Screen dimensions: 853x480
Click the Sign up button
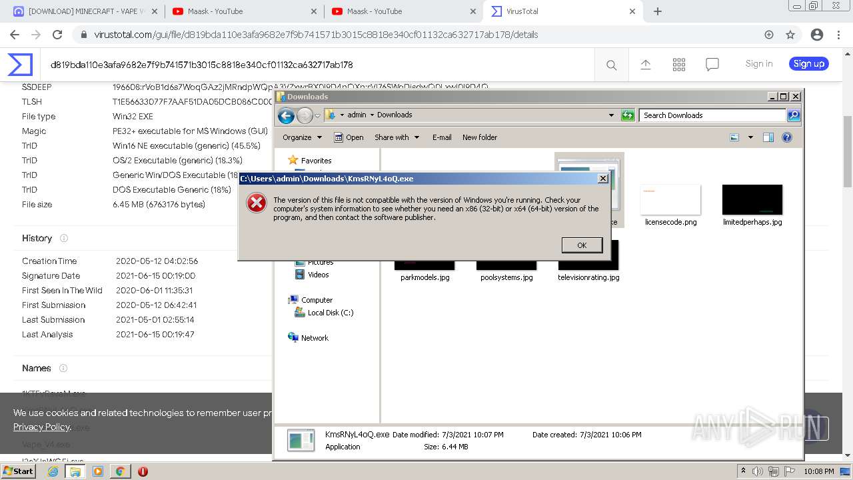pyautogui.click(x=809, y=64)
